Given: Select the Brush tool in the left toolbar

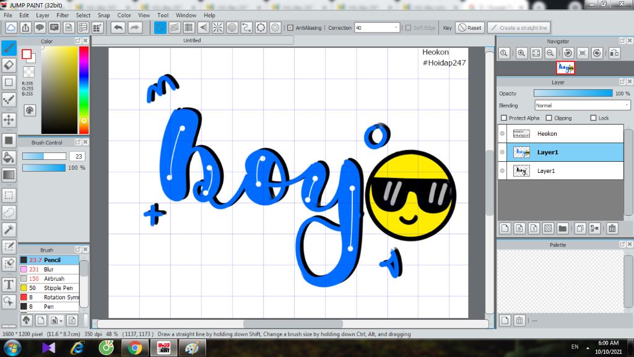Looking at the screenshot, I should pos(9,48).
